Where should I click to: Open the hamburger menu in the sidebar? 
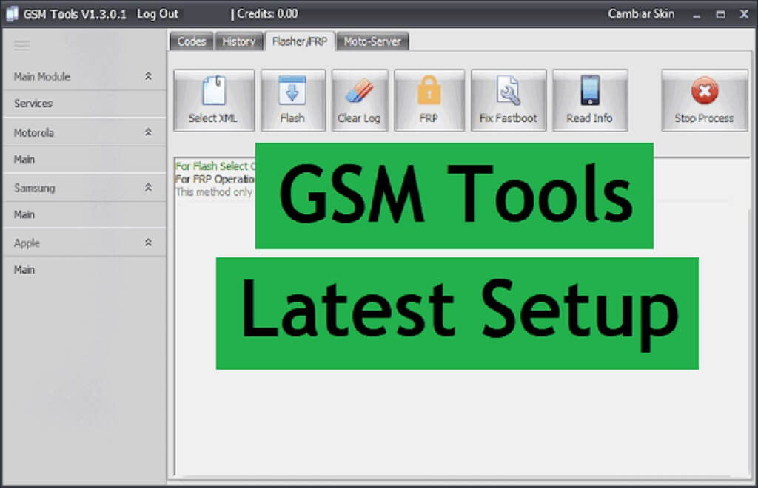pos(21,45)
